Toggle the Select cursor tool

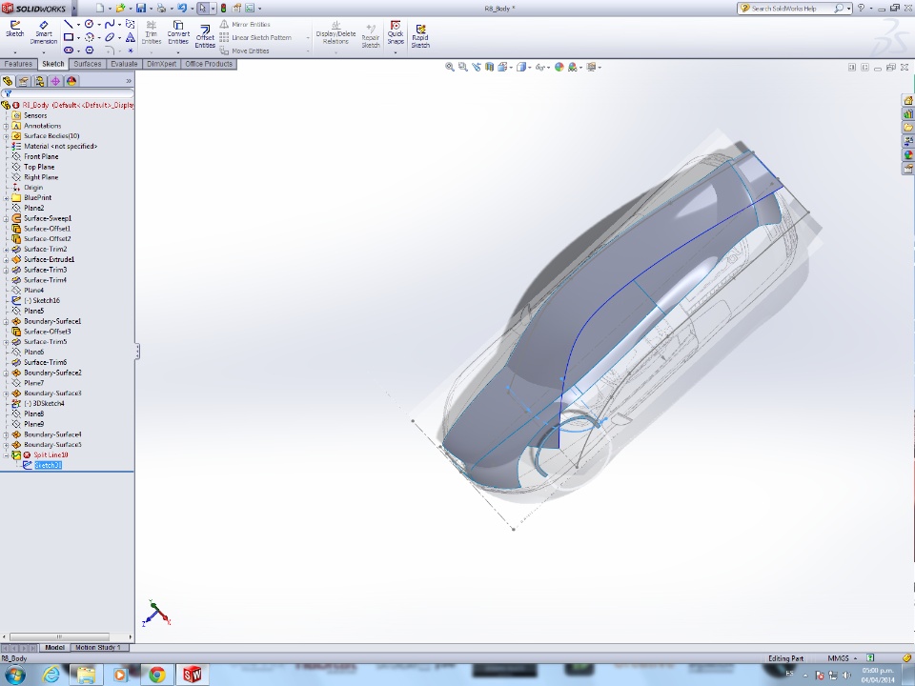click(x=202, y=9)
